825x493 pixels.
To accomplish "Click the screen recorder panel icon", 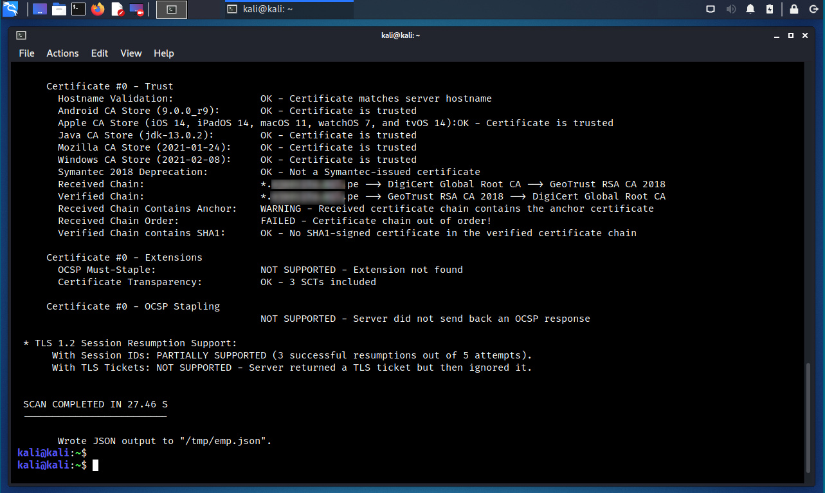I will coord(136,9).
